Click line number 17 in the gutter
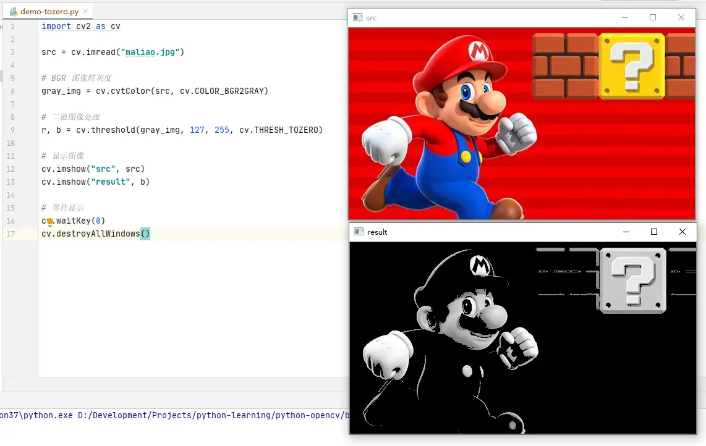Image resolution: width=706 pixels, height=446 pixels. click(x=11, y=234)
